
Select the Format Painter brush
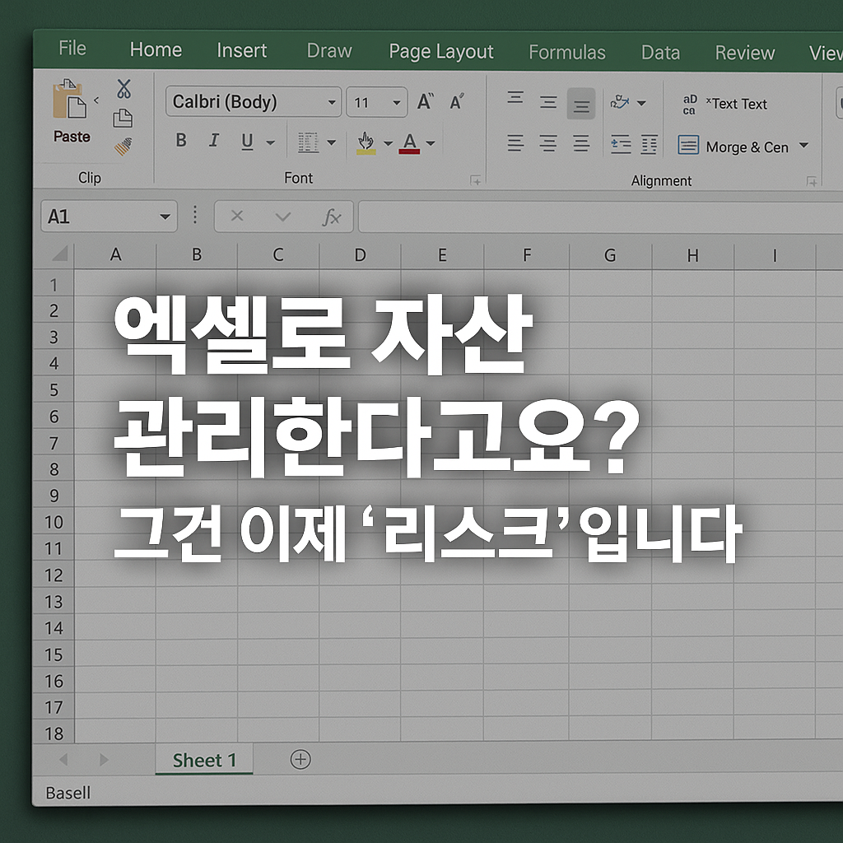[123, 147]
